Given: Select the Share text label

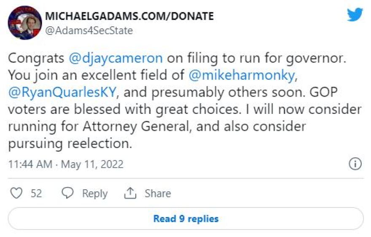Looking at the screenshot, I should point(158,194).
